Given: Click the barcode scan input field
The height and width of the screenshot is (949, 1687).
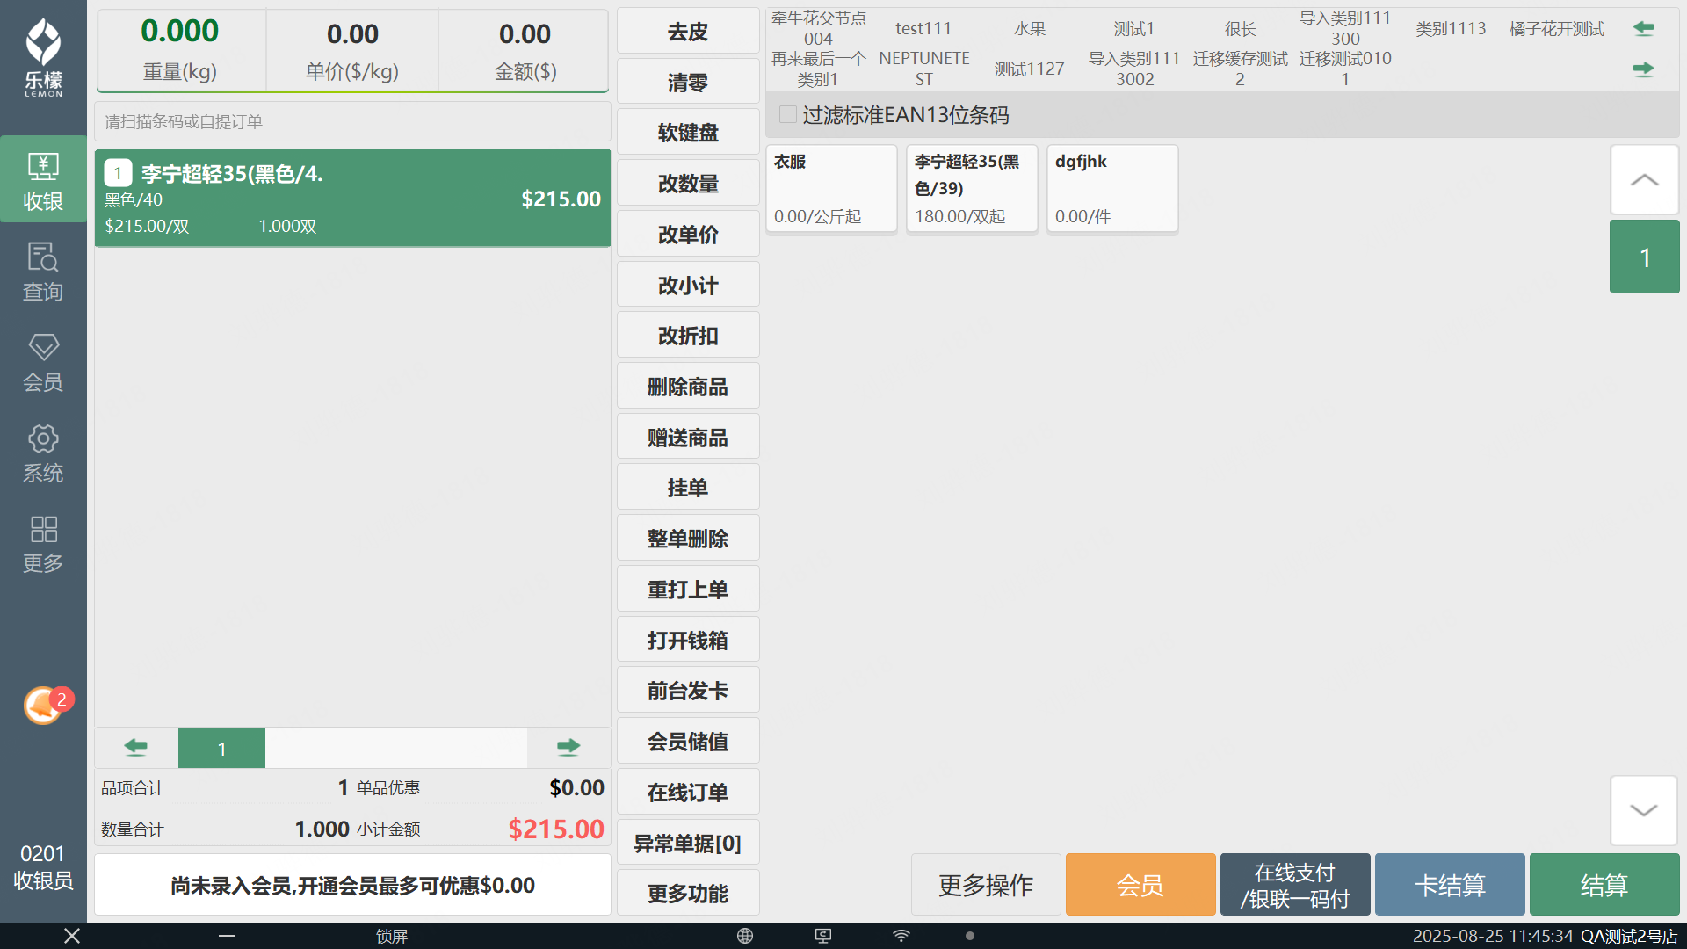Looking at the screenshot, I should [351, 121].
